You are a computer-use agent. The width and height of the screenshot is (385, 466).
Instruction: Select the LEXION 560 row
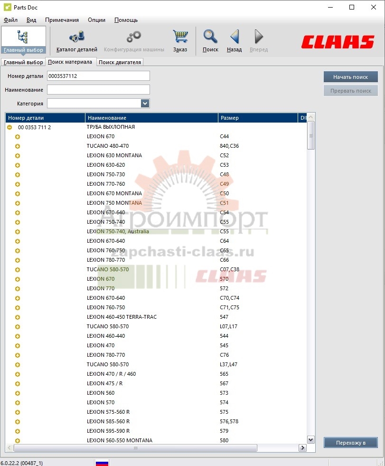point(101,393)
